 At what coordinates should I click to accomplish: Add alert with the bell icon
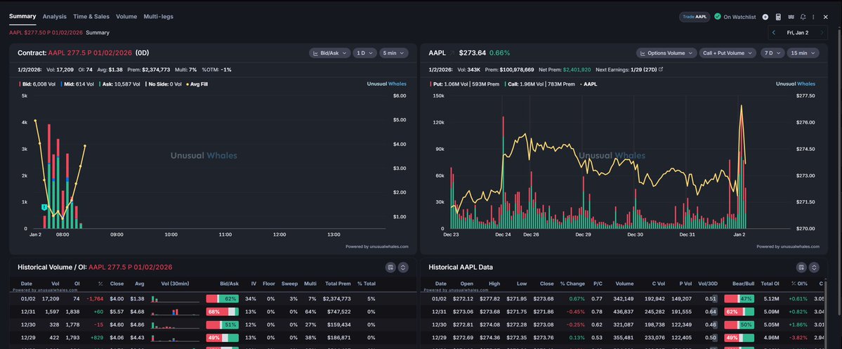(803, 17)
